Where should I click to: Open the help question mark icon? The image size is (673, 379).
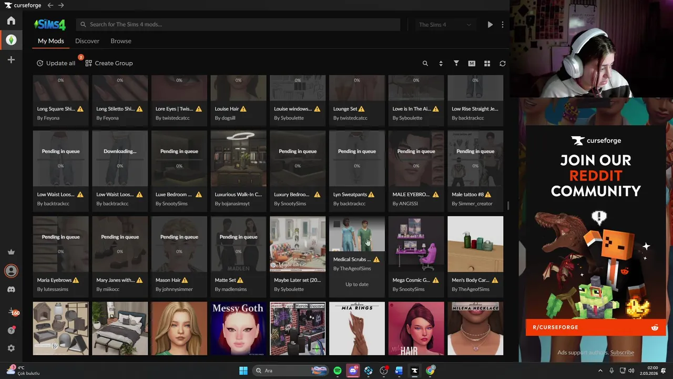[11, 330]
